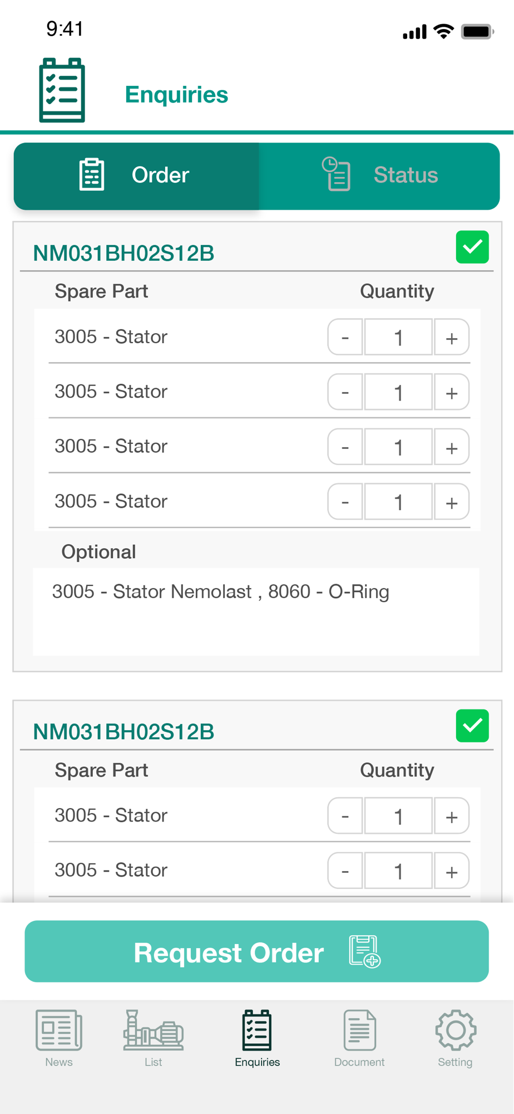Click the Optional spare parts text field
Screen dimensions: 514x1114
[256, 612]
